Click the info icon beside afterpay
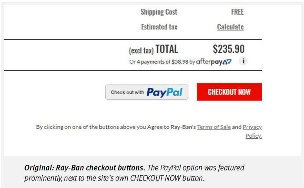304x188 pixels. (243, 61)
